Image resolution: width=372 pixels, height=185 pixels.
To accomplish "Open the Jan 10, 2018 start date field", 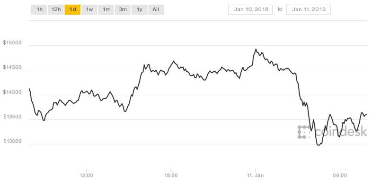I will pyautogui.click(x=250, y=10).
